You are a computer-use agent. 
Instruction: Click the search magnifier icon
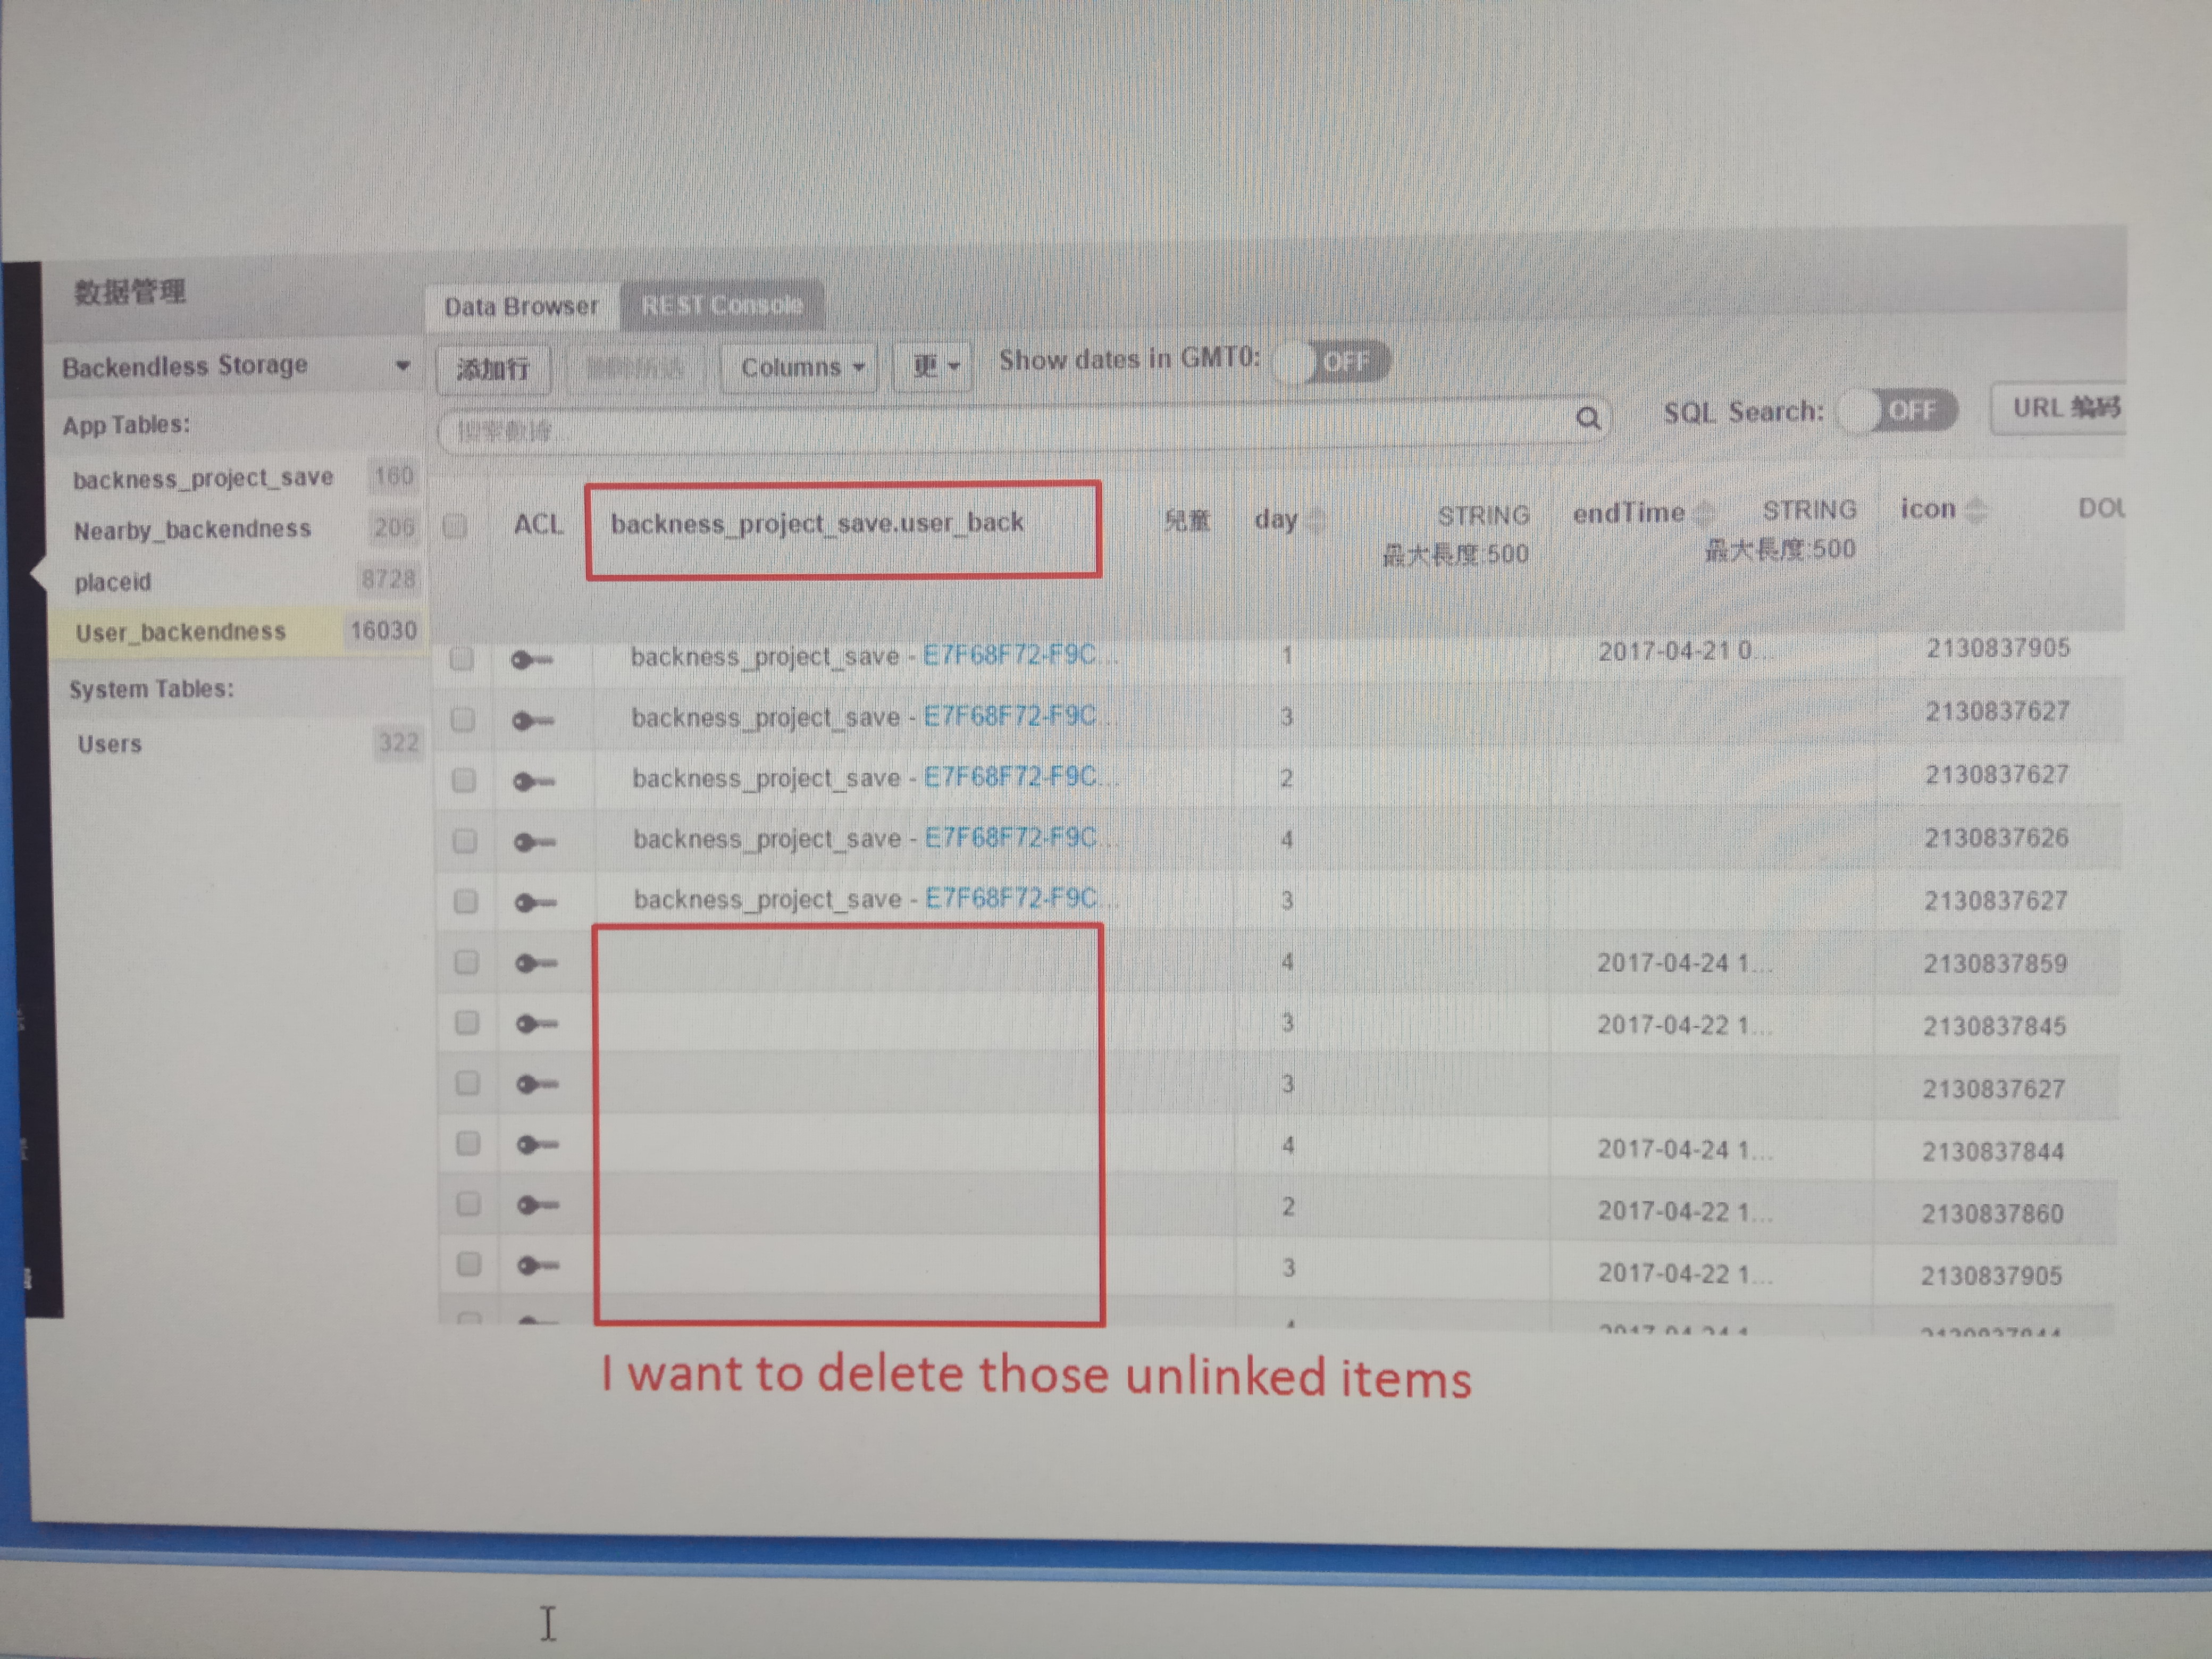coord(1588,418)
